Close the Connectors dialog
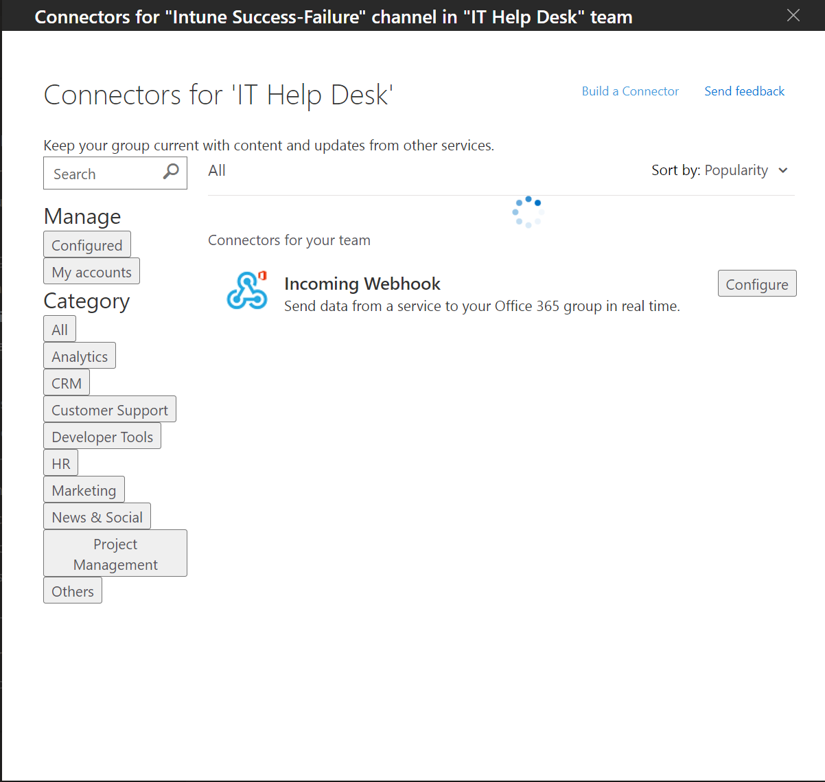Screen dimensions: 825x782 [x=793, y=15]
